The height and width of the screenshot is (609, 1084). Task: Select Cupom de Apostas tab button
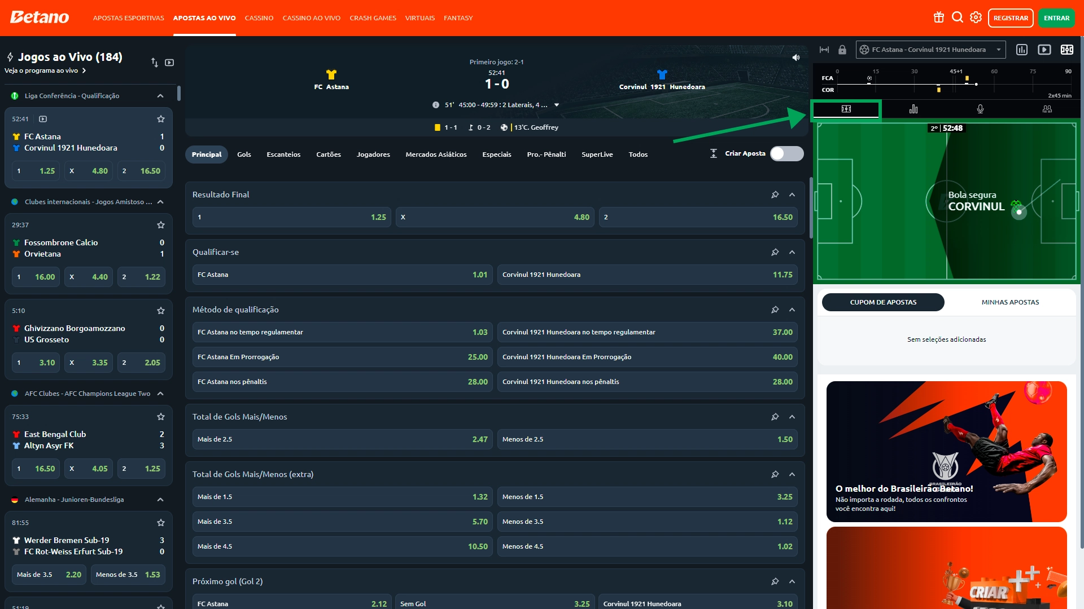[883, 302]
